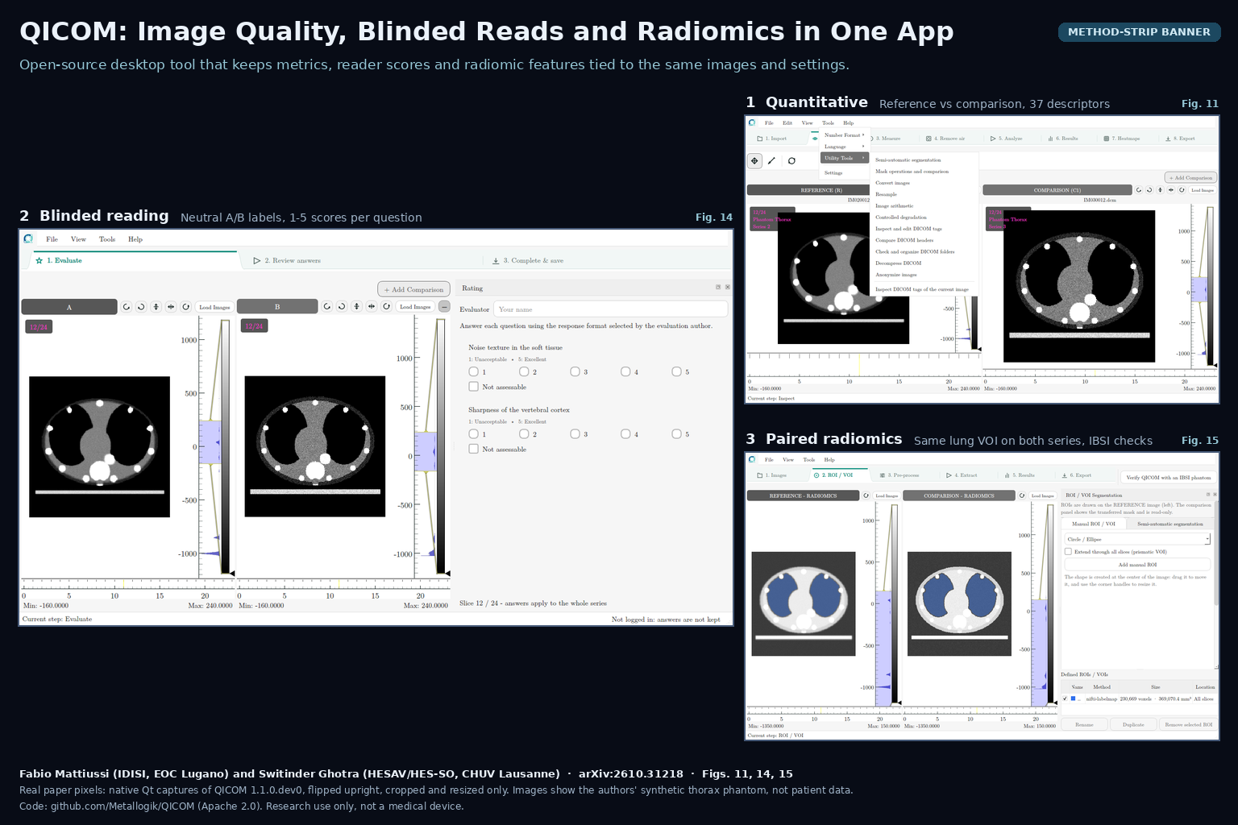Rate Sharpness of vertebral cortex as 1
Image resolution: width=1238 pixels, height=825 pixels.
(473, 433)
